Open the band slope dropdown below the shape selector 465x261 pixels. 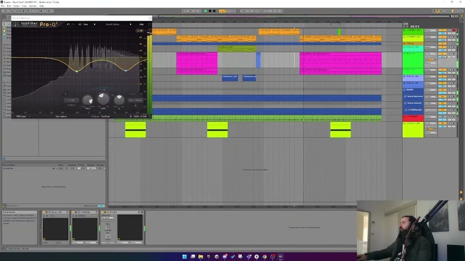71,105
